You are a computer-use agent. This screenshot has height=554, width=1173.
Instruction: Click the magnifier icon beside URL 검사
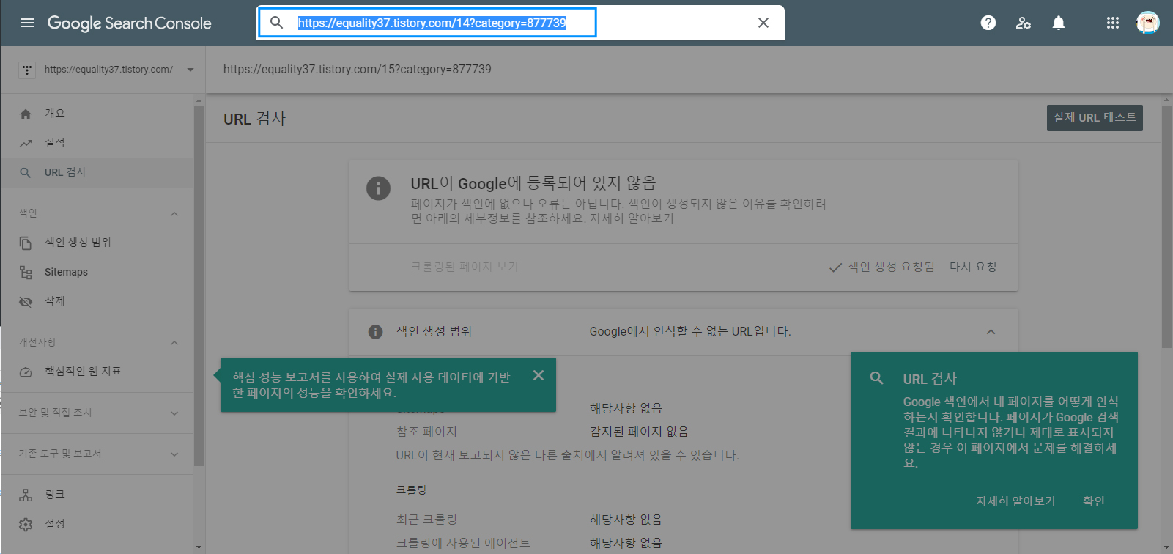coord(26,172)
